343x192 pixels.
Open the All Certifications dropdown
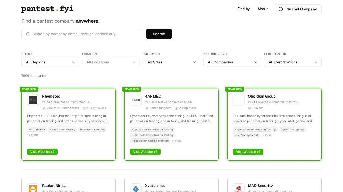(x=293, y=62)
